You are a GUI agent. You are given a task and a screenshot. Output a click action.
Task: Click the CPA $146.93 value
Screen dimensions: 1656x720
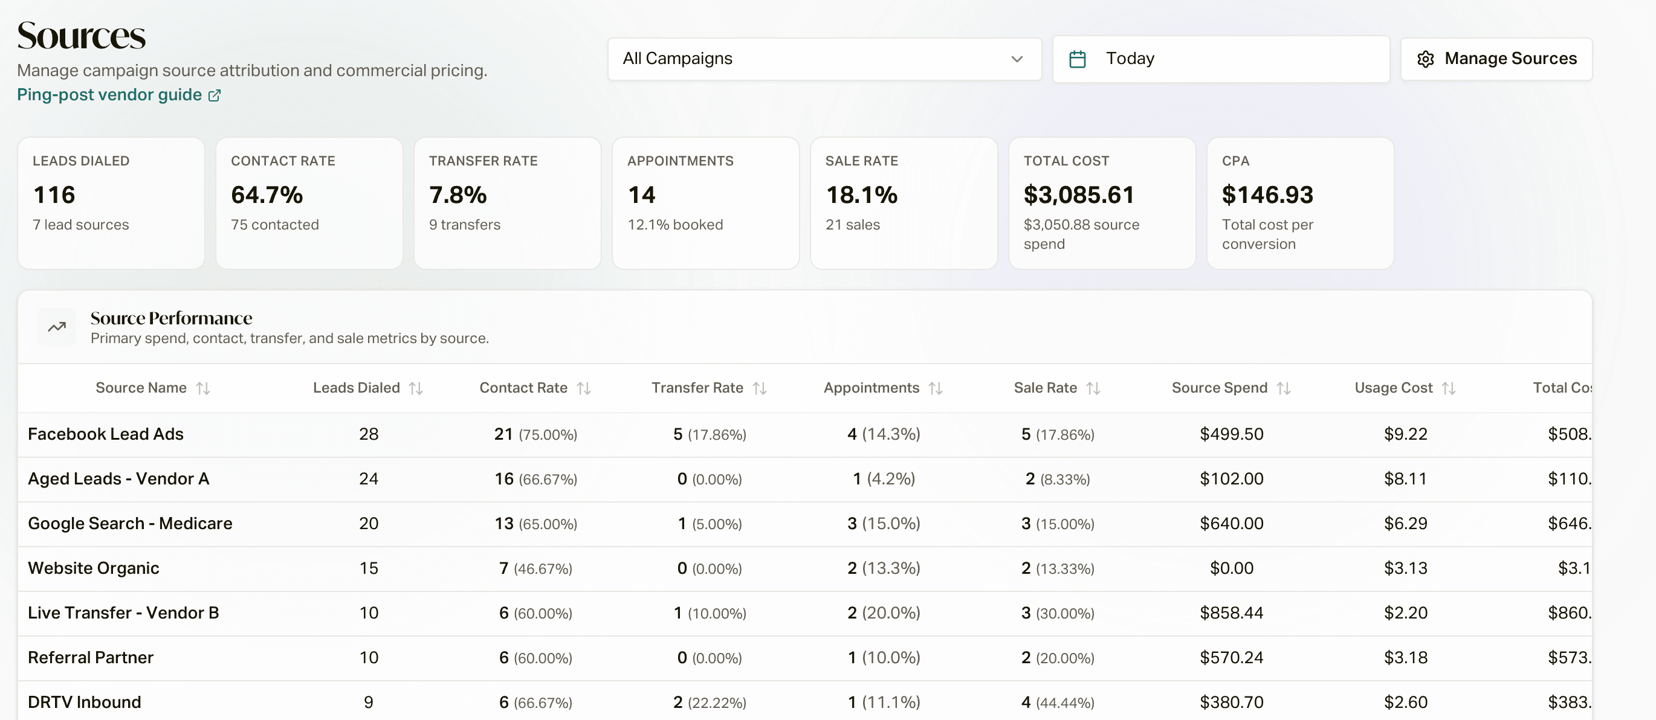click(x=1267, y=194)
